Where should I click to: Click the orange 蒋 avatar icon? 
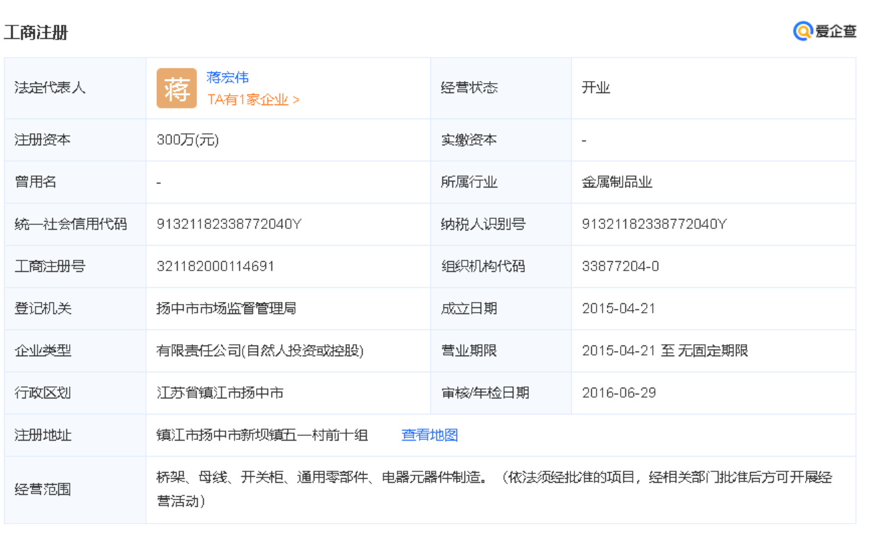point(176,88)
